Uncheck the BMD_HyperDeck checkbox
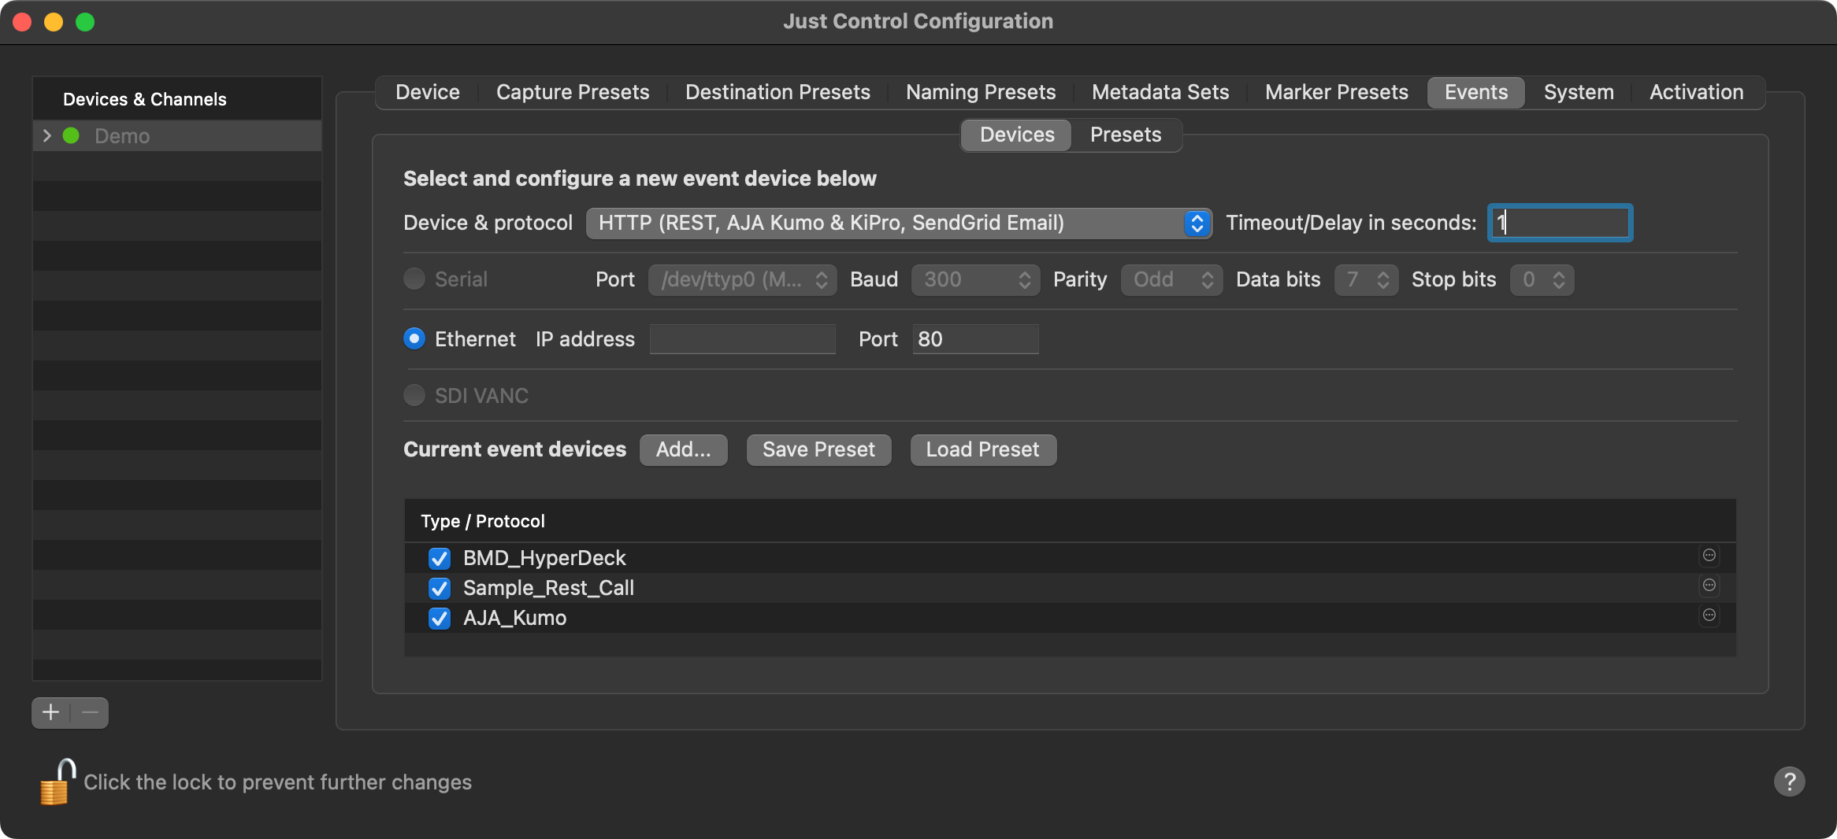The width and height of the screenshot is (1837, 839). [x=440, y=558]
